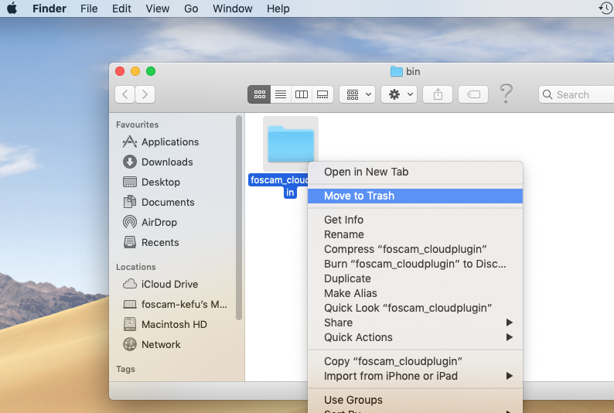614x413 pixels.
Task: Choose Make Alias
Action: (x=415, y=293)
